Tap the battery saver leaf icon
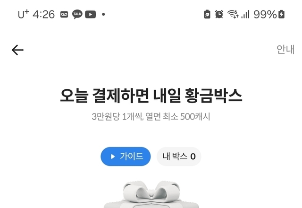 click(207, 14)
